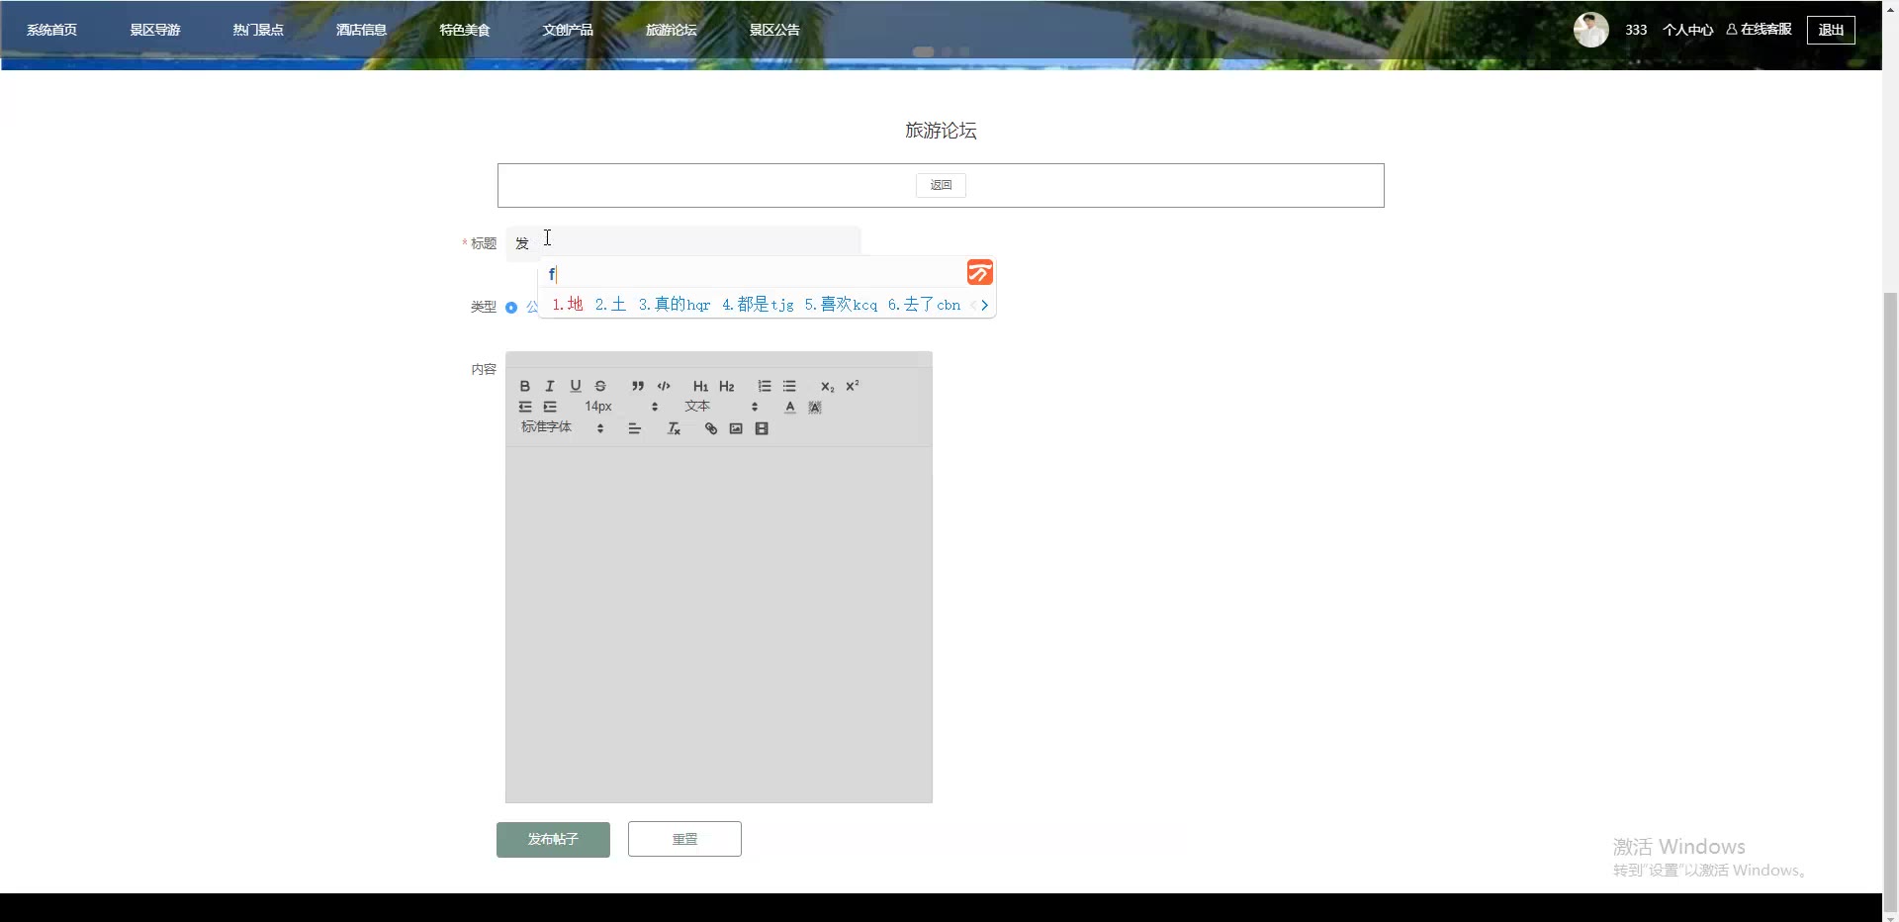Click the 退出 logout button
Screen dimensions: 1899x922
click(1831, 30)
